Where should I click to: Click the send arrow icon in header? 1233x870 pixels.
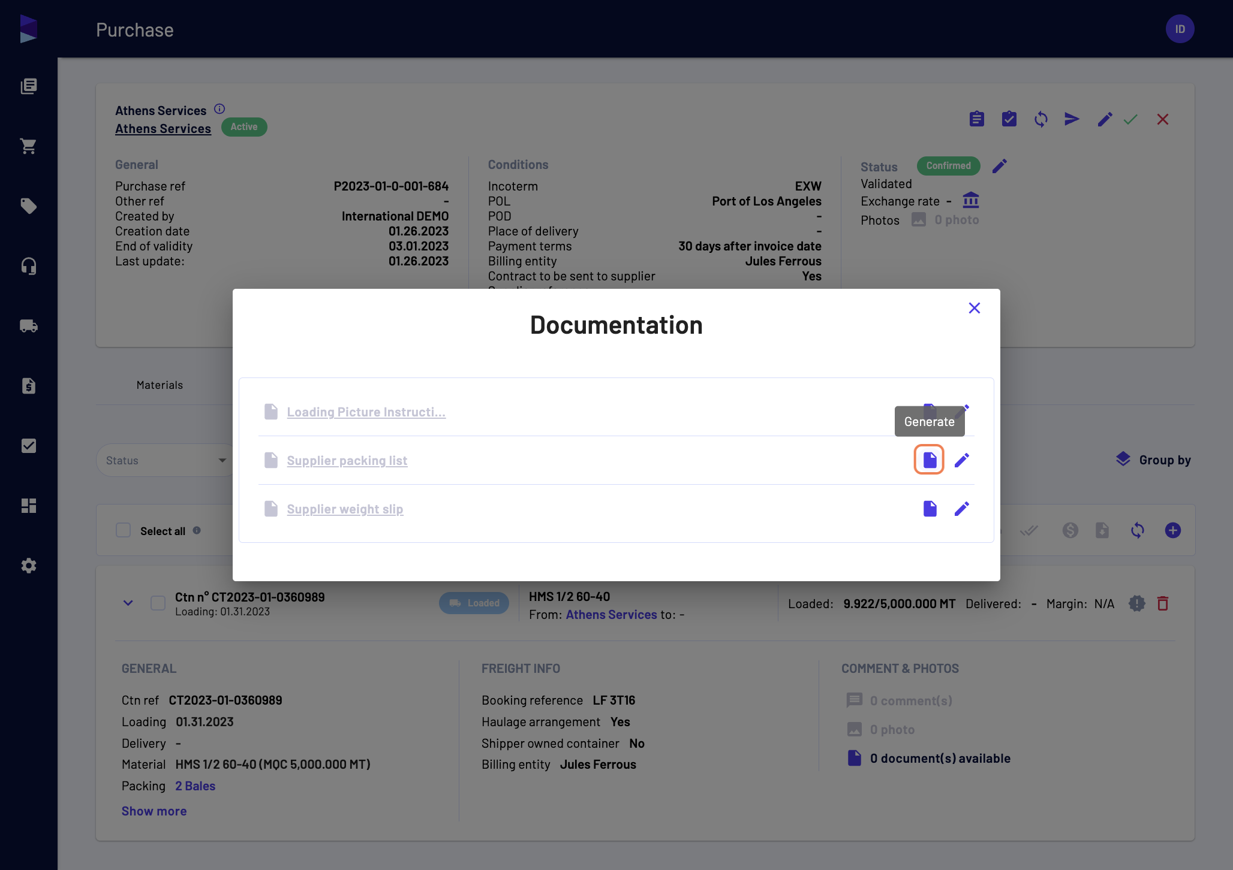(1072, 119)
